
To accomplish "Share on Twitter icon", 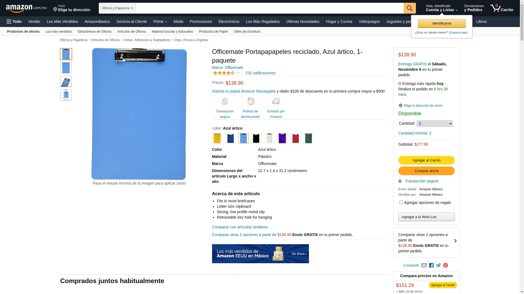I will [439, 265].
